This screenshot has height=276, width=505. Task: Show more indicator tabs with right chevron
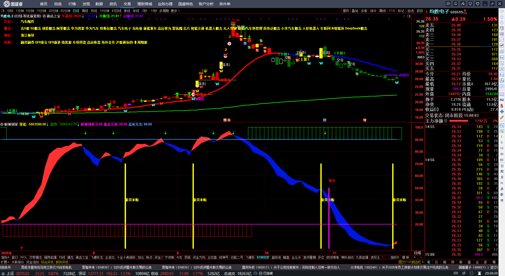(383, 257)
